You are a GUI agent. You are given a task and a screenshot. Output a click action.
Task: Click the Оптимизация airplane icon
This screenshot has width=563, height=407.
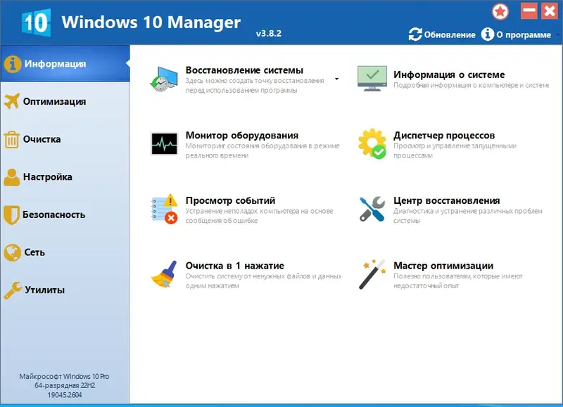pyautogui.click(x=13, y=101)
